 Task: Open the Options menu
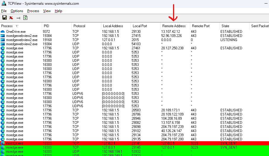point(17,11)
